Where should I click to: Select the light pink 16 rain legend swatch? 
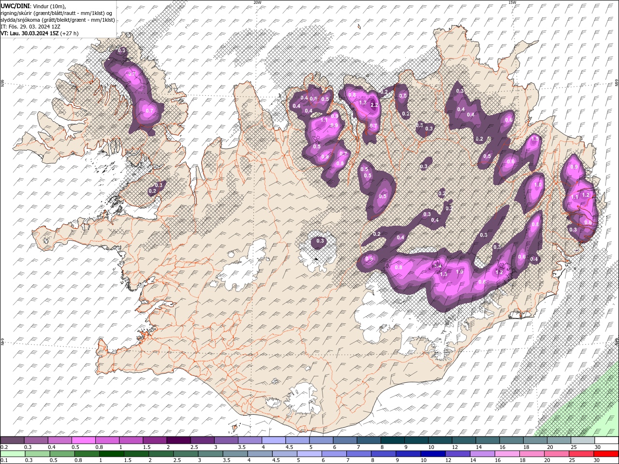point(506,454)
